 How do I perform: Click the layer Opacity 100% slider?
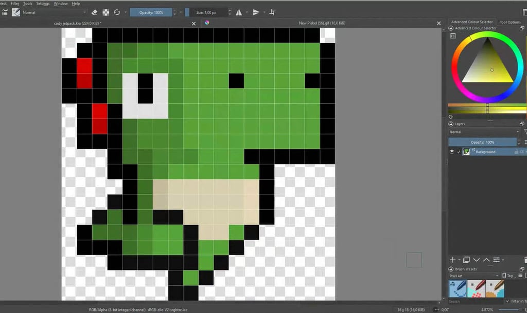pyautogui.click(x=482, y=142)
